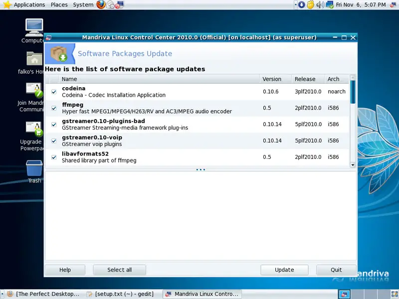The image size is (399, 299).
Task: Sort by the Arch column header
Action: pos(337,79)
